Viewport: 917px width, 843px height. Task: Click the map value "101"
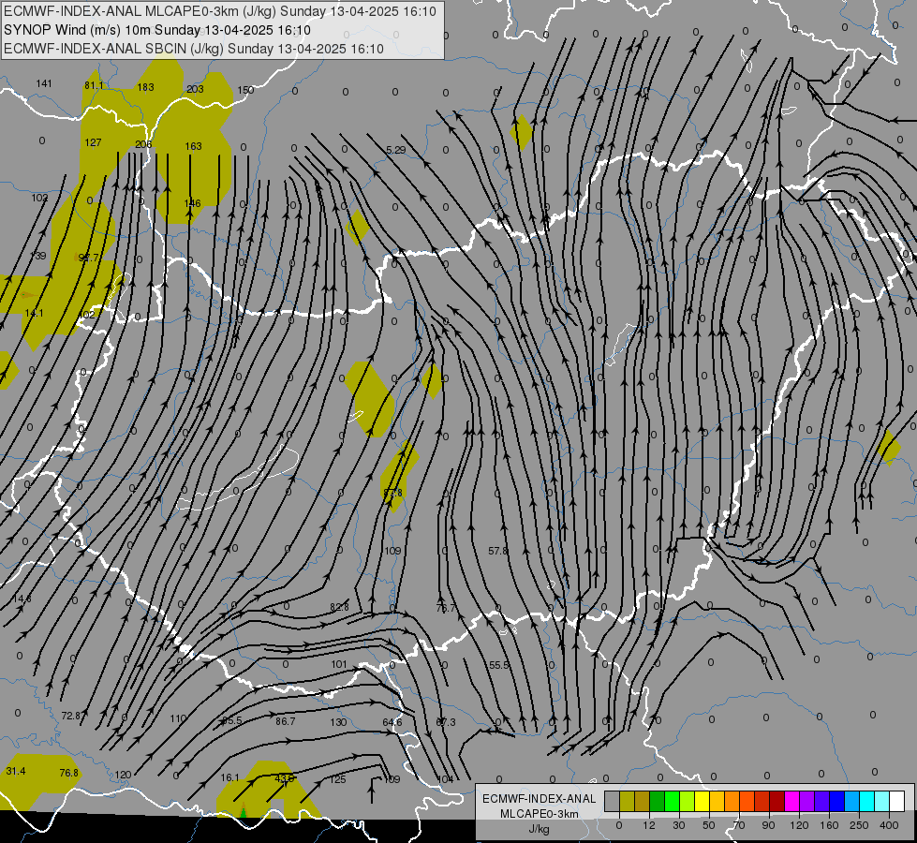339,665
